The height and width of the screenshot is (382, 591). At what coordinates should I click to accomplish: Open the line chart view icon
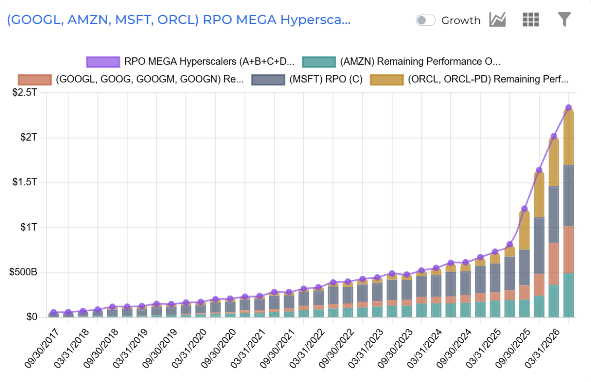498,20
